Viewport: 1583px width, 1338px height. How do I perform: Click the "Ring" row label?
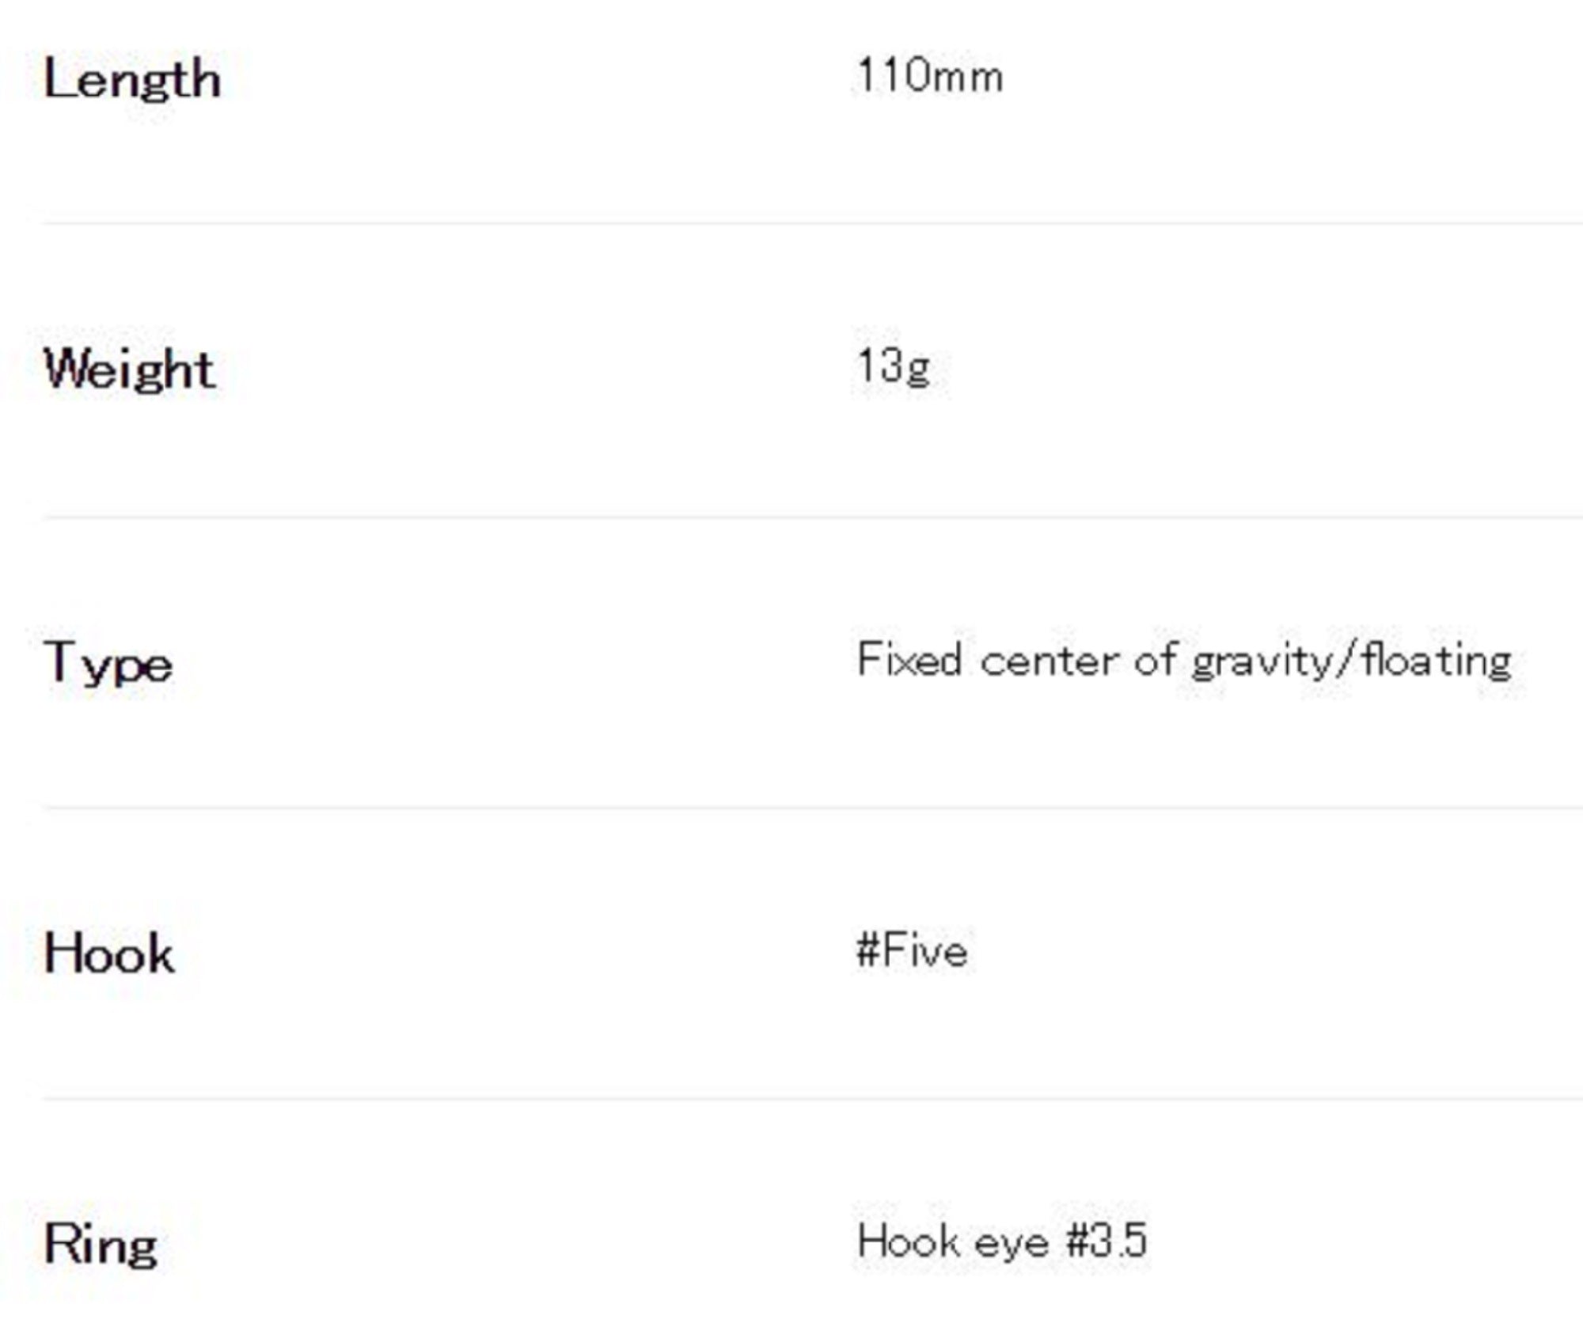coord(101,1244)
